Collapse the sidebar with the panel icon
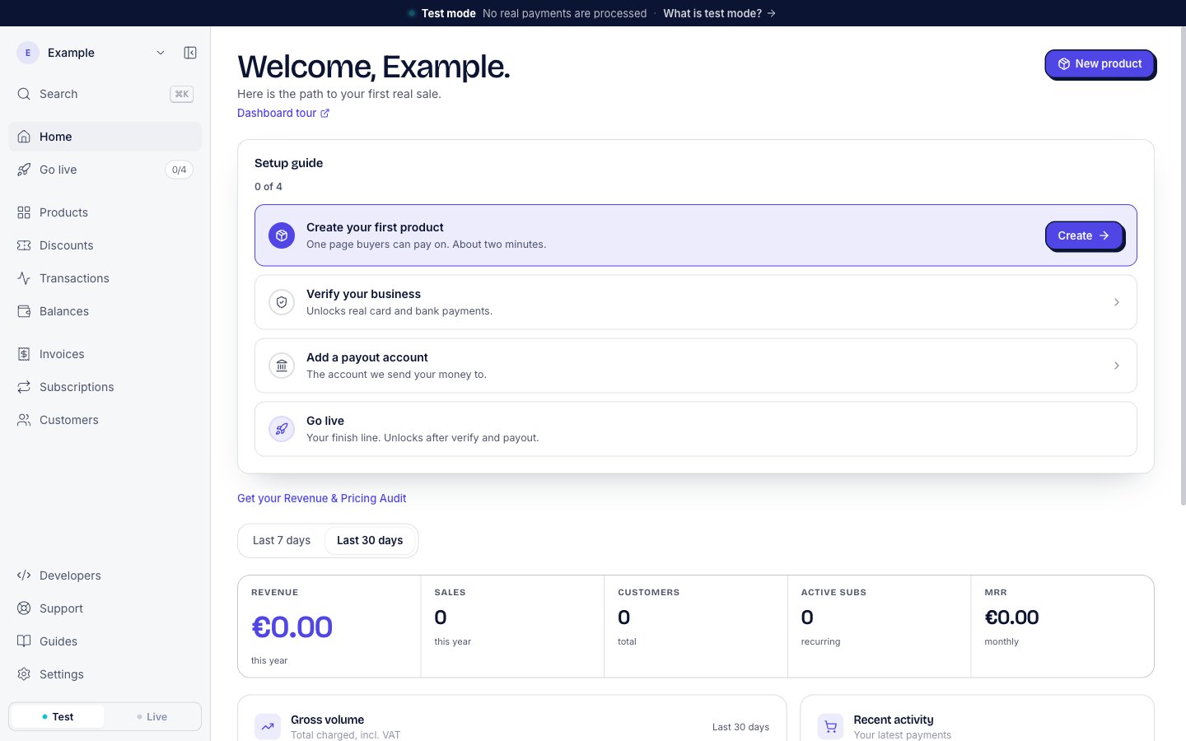Viewport: 1186px width, 741px height. [190, 53]
